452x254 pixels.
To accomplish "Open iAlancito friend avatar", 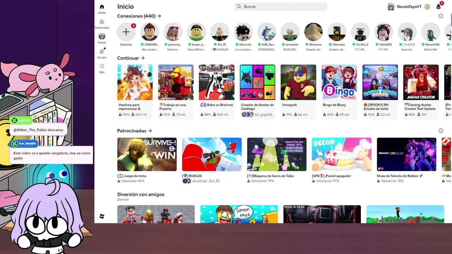I will [x=243, y=32].
